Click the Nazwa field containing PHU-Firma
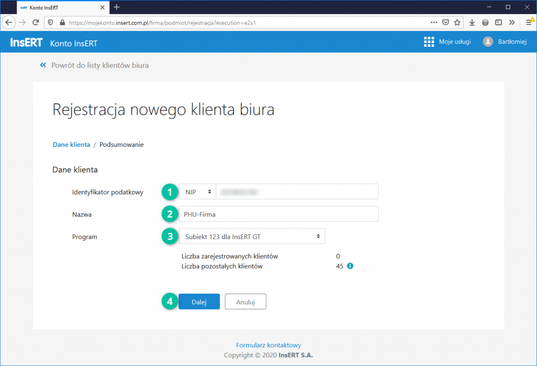 tap(278, 214)
